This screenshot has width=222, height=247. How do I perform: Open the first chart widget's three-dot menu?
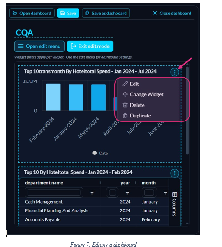pyautogui.click(x=175, y=72)
